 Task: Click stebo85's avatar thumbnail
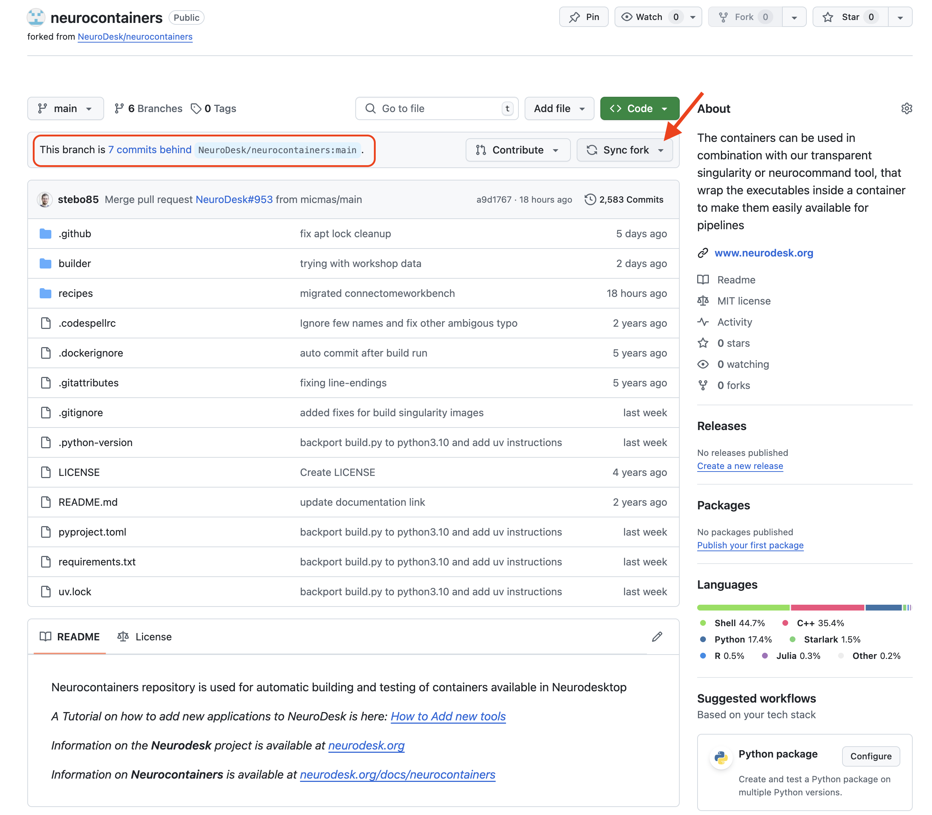click(44, 200)
